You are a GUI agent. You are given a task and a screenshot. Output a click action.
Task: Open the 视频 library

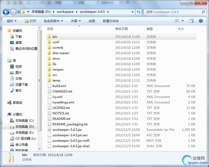[x=16, y=66]
